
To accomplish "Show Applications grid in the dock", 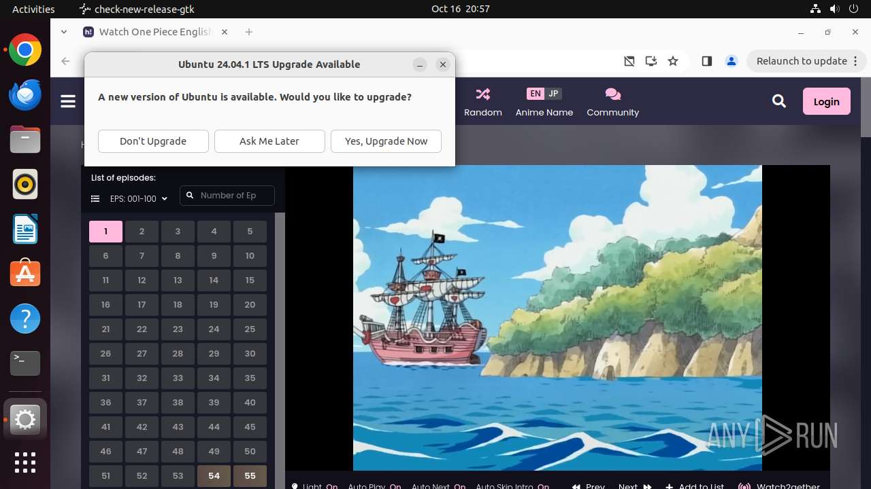I will tap(25, 463).
